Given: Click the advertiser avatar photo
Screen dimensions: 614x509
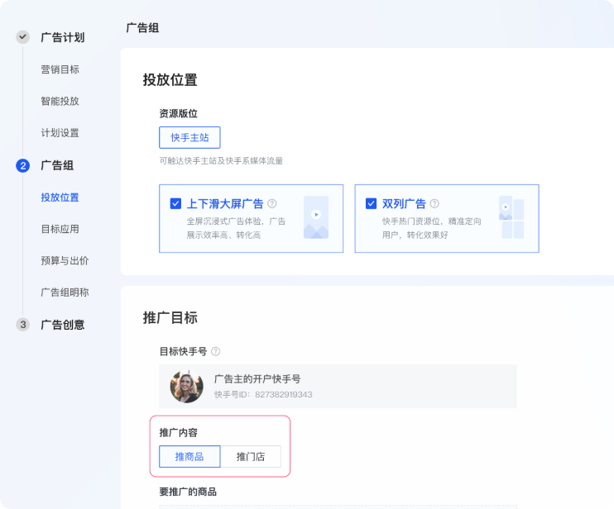Looking at the screenshot, I should [x=187, y=387].
